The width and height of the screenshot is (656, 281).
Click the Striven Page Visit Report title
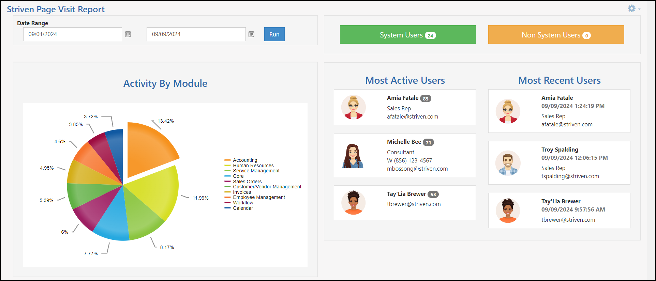(x=56, y=9)
